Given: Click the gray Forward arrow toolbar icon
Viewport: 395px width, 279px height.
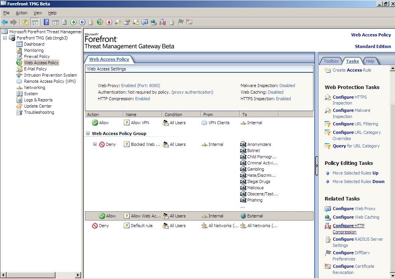Looking at the screenshot, I should pyautogui.click(x=13, y=22).
